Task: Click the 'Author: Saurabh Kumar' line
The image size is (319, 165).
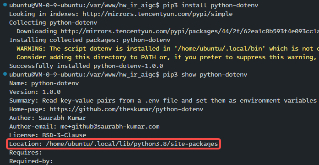Action: [48, 118]
